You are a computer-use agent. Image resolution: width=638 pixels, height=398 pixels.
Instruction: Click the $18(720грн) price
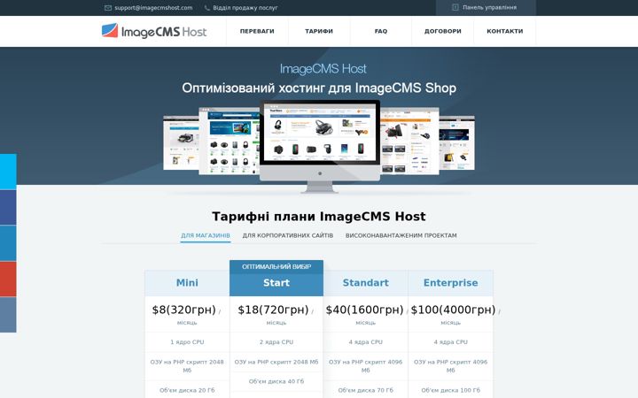[274, 310]
